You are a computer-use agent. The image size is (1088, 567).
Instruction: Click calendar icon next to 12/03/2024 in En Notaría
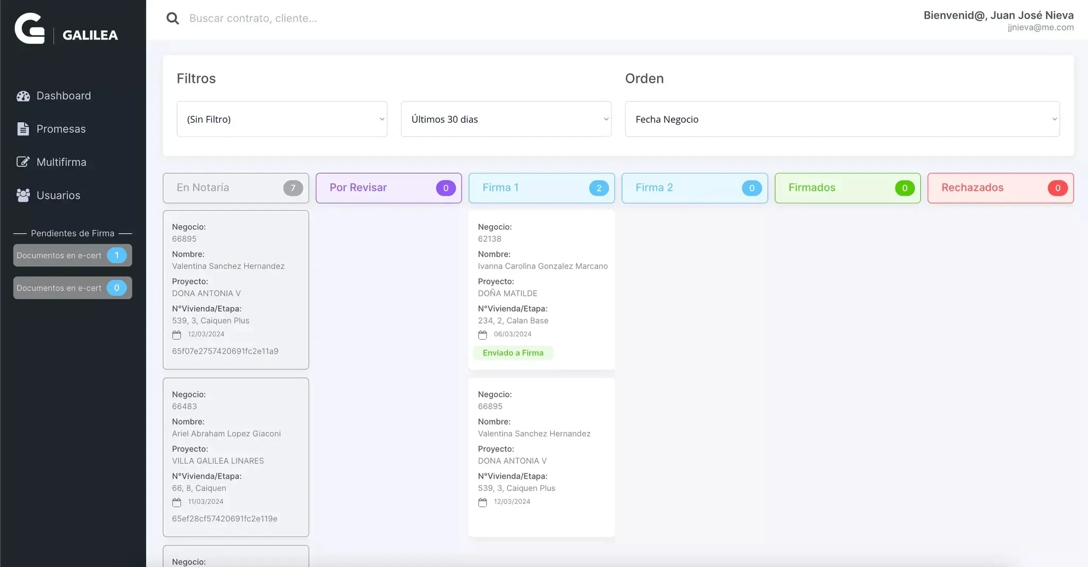(x=177, y=335)
